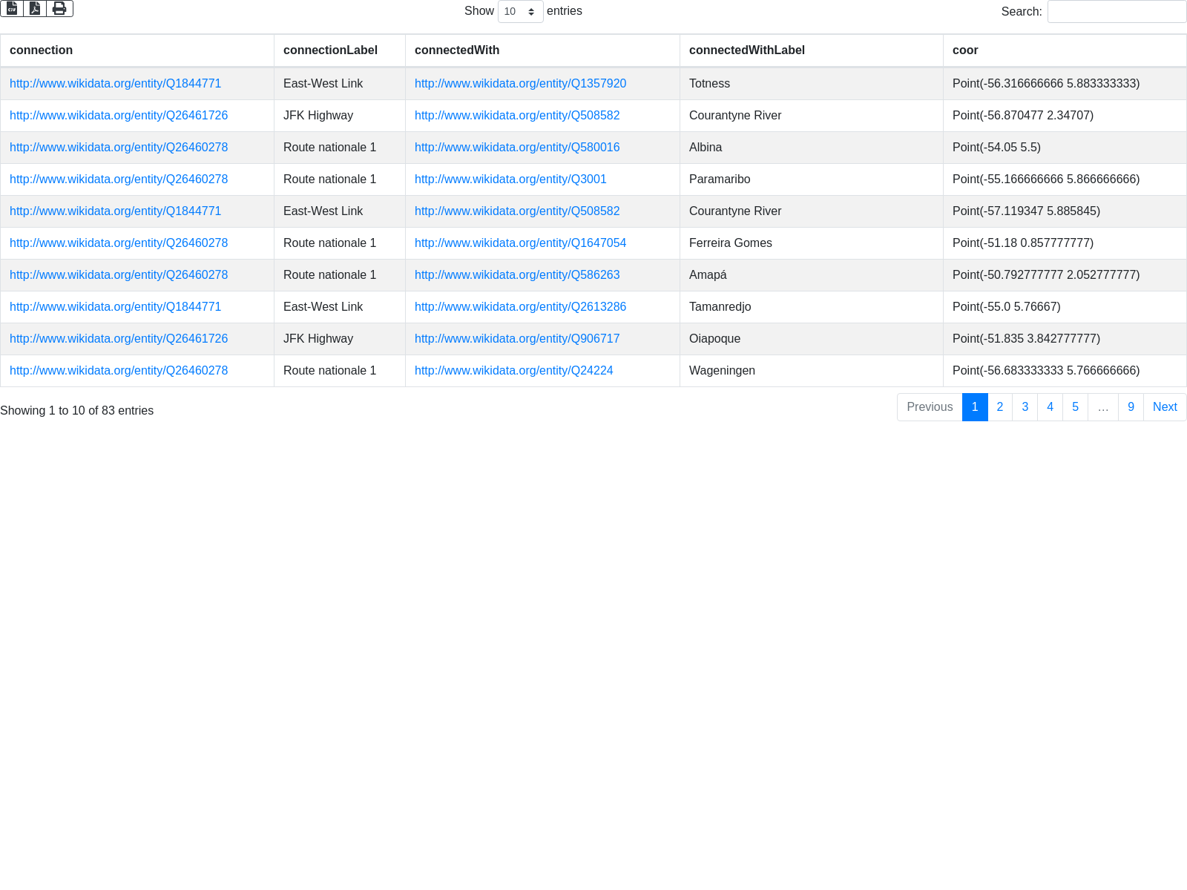1187x890 pixels.
Task: Open the Q586263 Amapá entity link
Action: click(517, 275)
